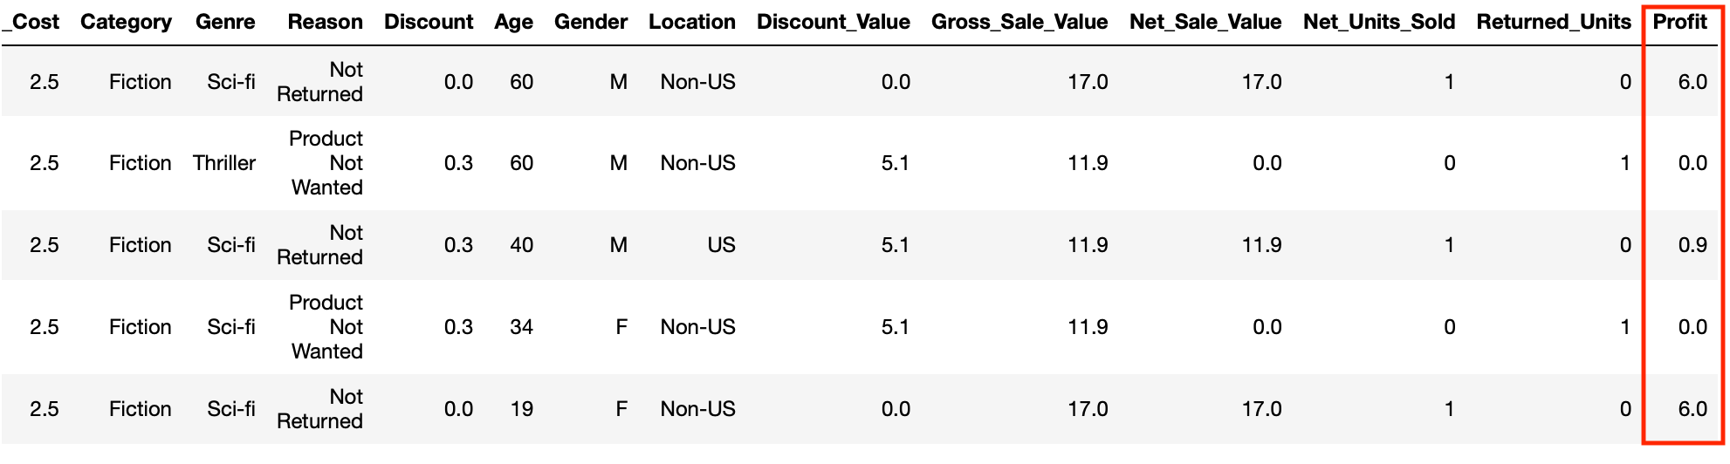The height and width of the screenshot is (464, 1730).
Task: Select the age 34 cell
Action: (521, 327)
